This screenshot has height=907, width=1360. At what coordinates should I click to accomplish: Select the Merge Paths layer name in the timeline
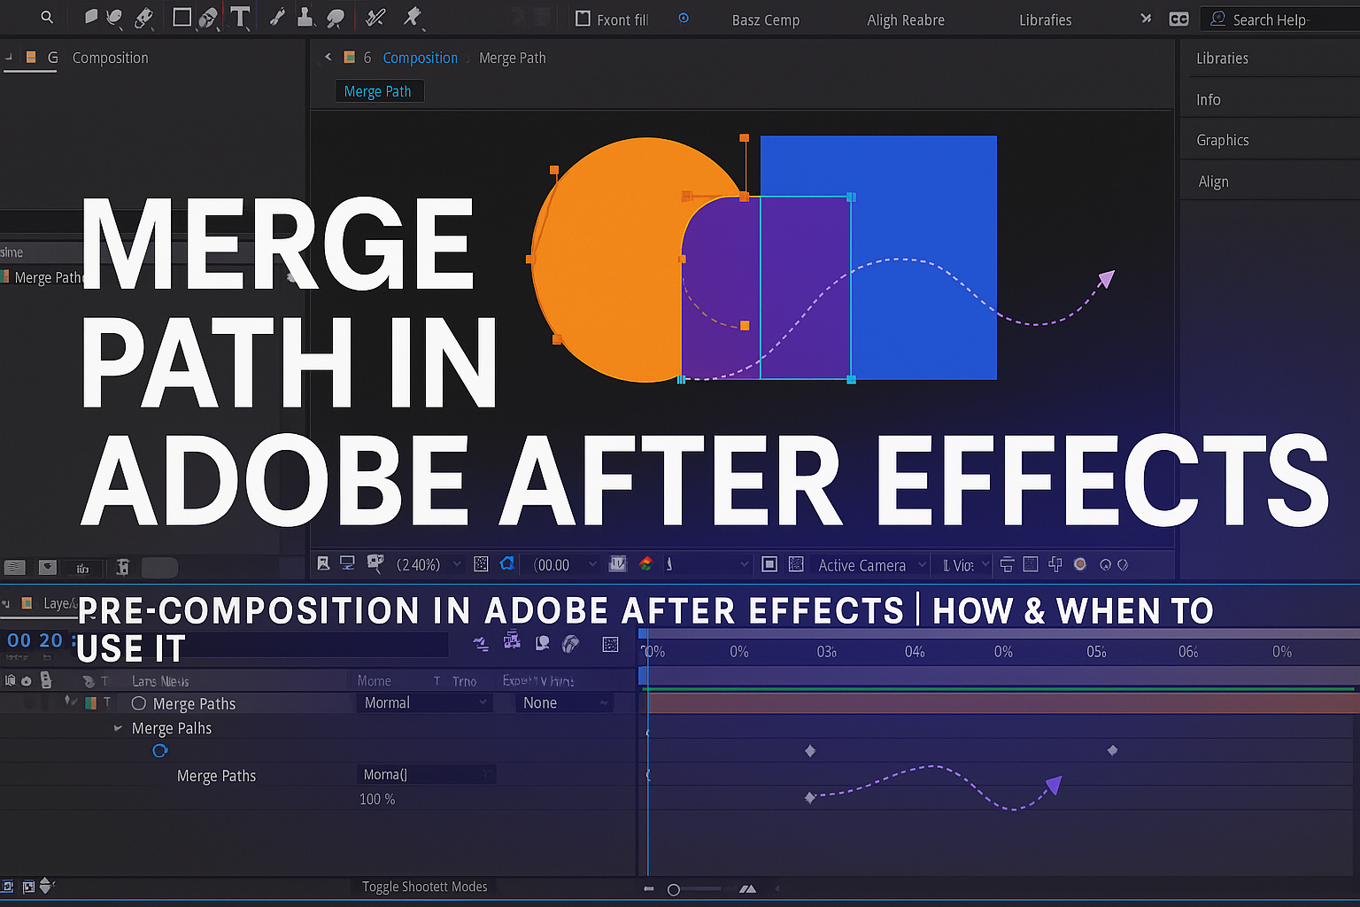(x=195, y=703)
